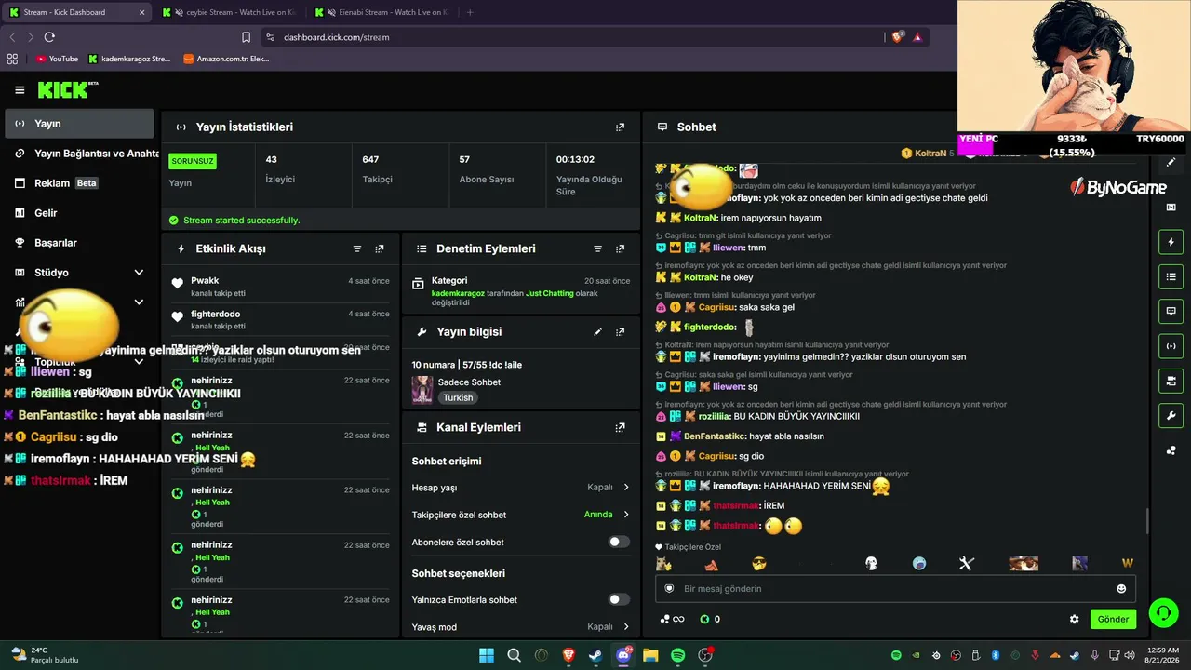This screenshot has width=1191, height=670.
Task: Click the Kick logo
Action: (67, 89)
